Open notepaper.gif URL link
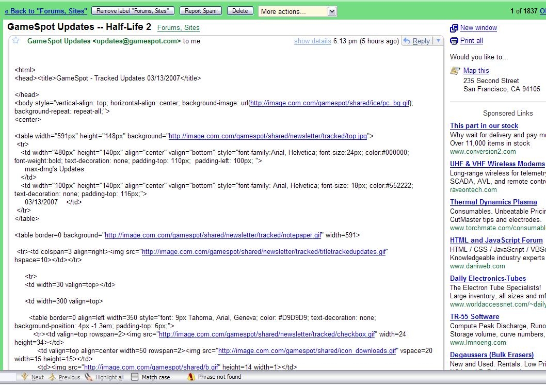The image size is (546, 385). pos(213,235)
